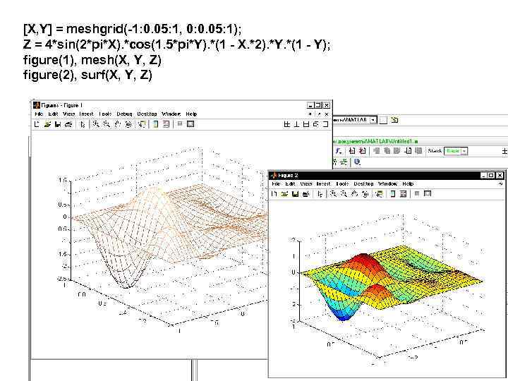Insert Legend via Figure 2 toolbar
Viewport: 508px width, 381px height.
click(x=404, y=194)
